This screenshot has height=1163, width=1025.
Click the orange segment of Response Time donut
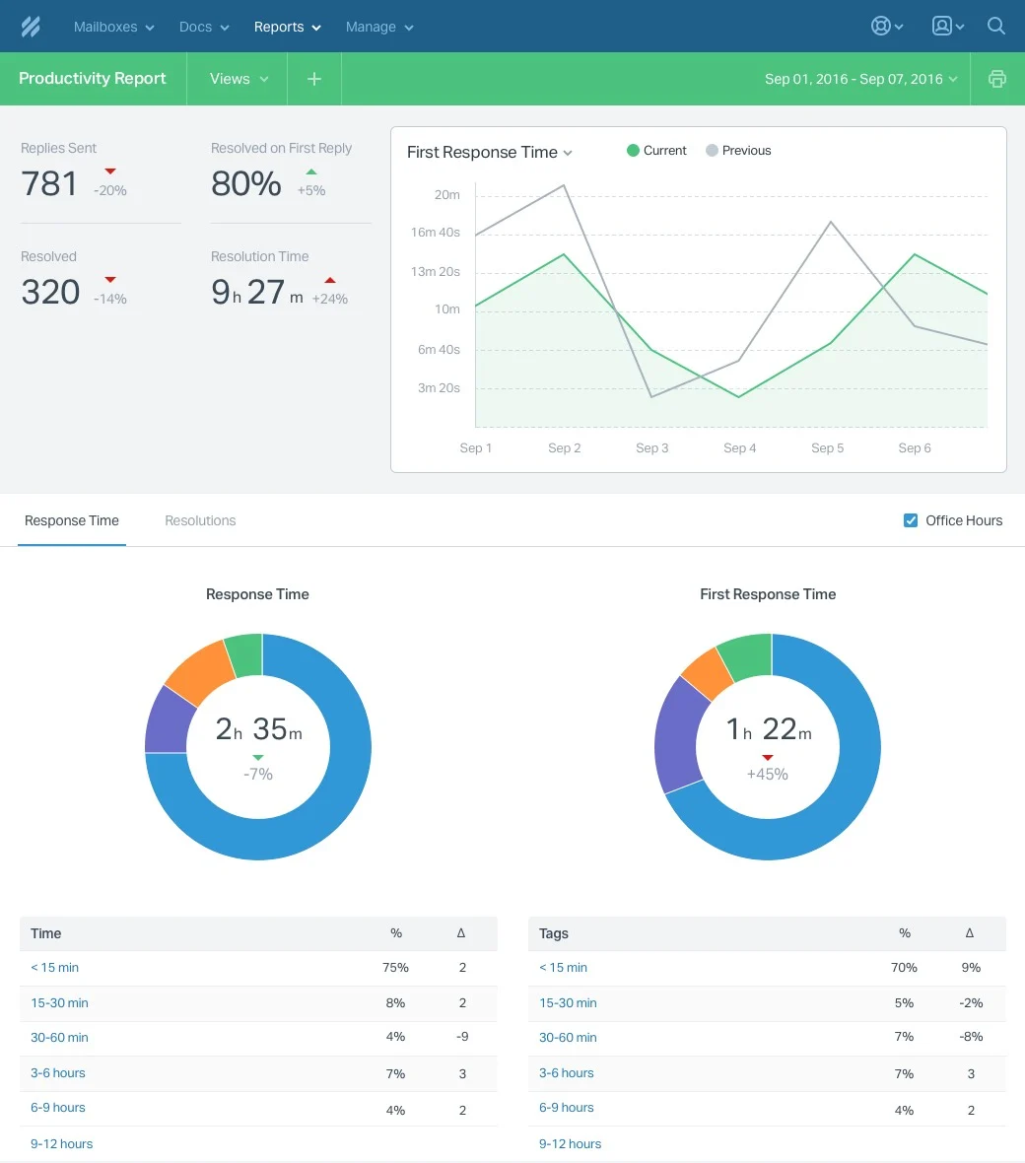pos(198,672)
